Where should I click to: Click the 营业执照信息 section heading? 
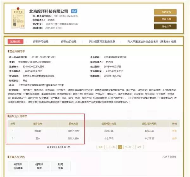coord(17,51)
